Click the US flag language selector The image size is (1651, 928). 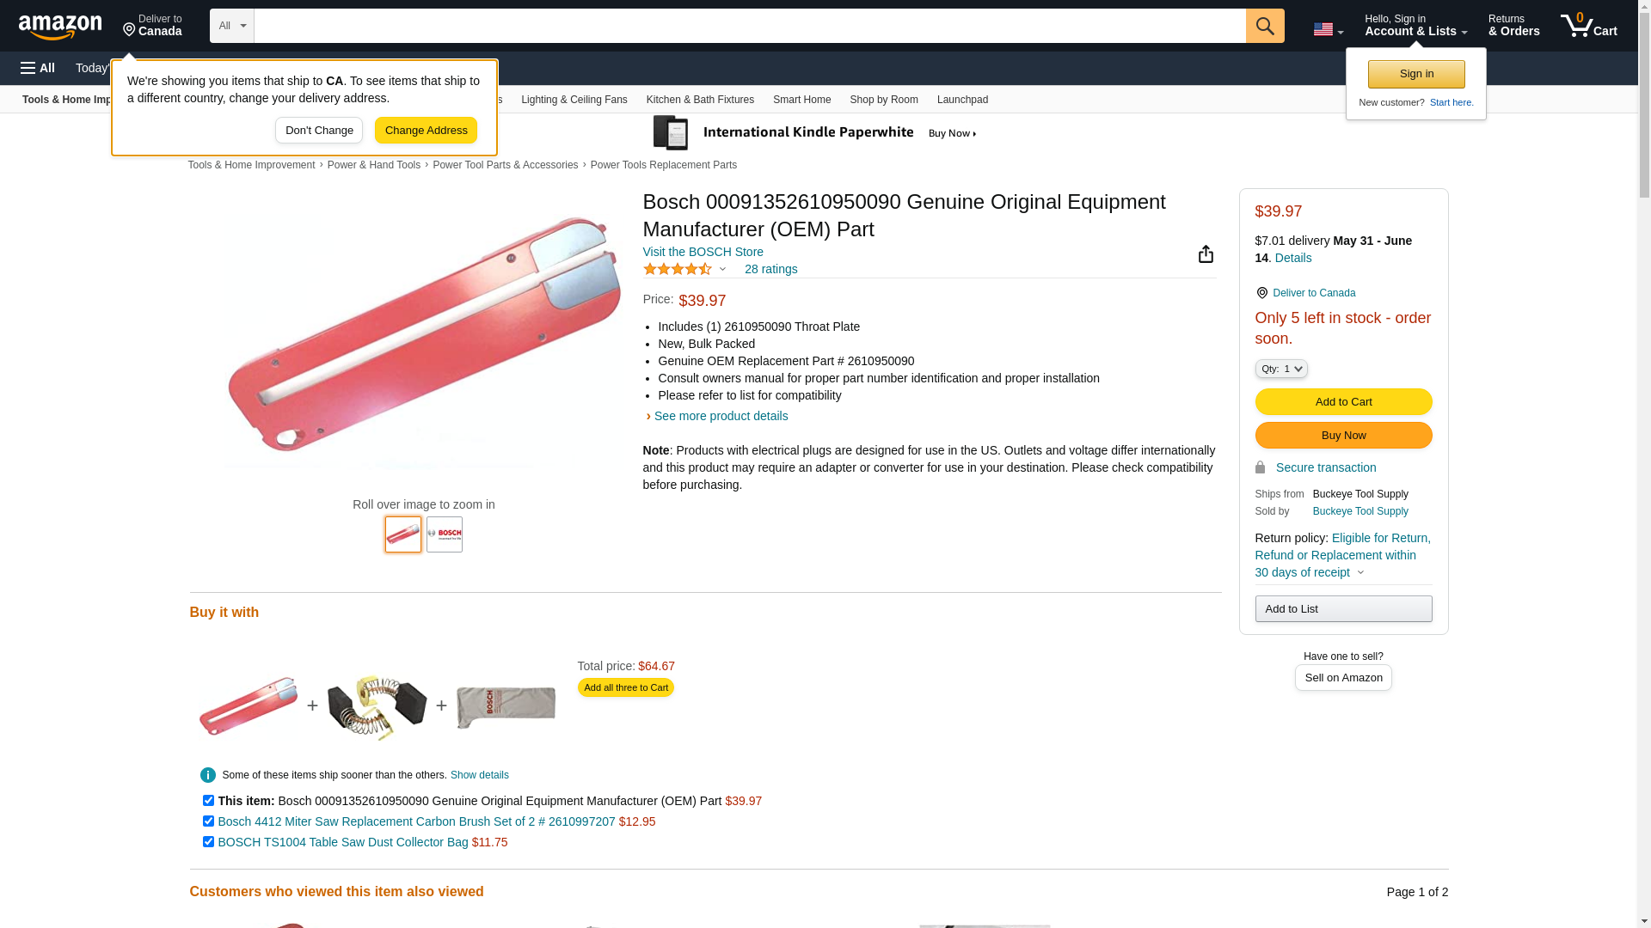click(x=1328, y=29)
